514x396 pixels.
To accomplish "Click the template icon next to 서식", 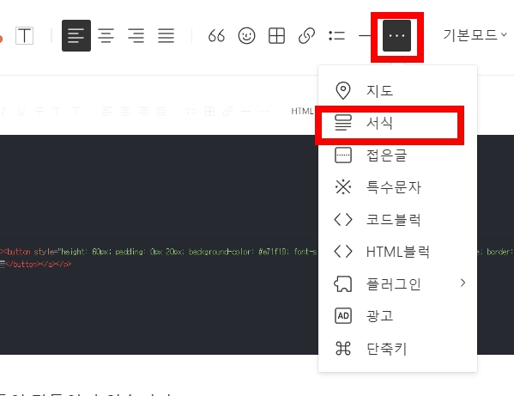I will (x=343, y=123).
